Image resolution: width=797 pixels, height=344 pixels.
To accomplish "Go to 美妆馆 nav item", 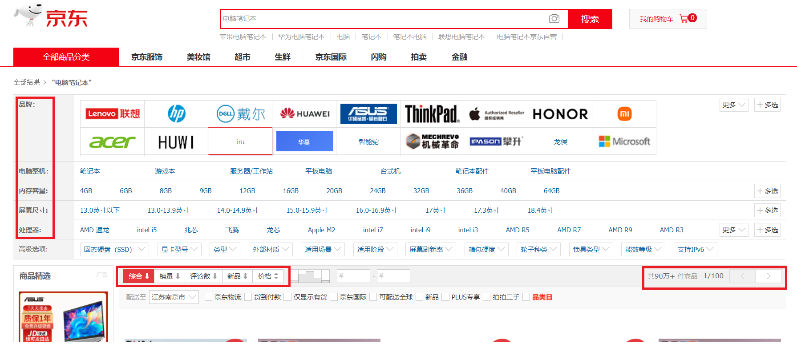I will (198, 57).
